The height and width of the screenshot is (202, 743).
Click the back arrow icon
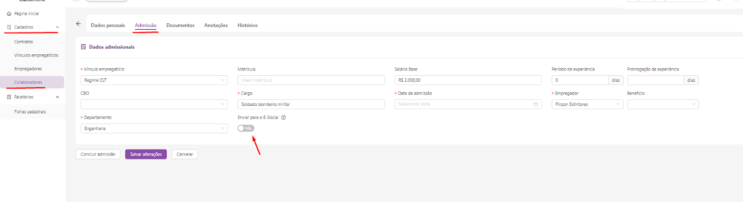pyautogui.click(x=78, y=24)
